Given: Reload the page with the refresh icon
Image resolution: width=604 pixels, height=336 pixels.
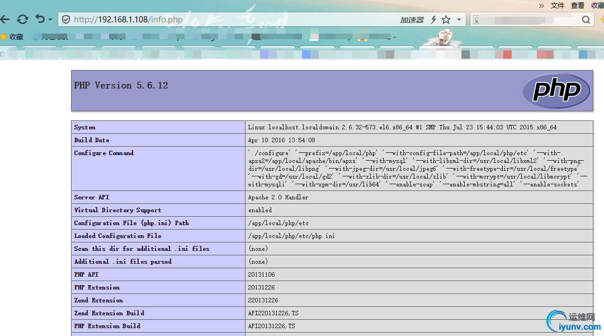Looking at the screenshot, I should (22, 19).
